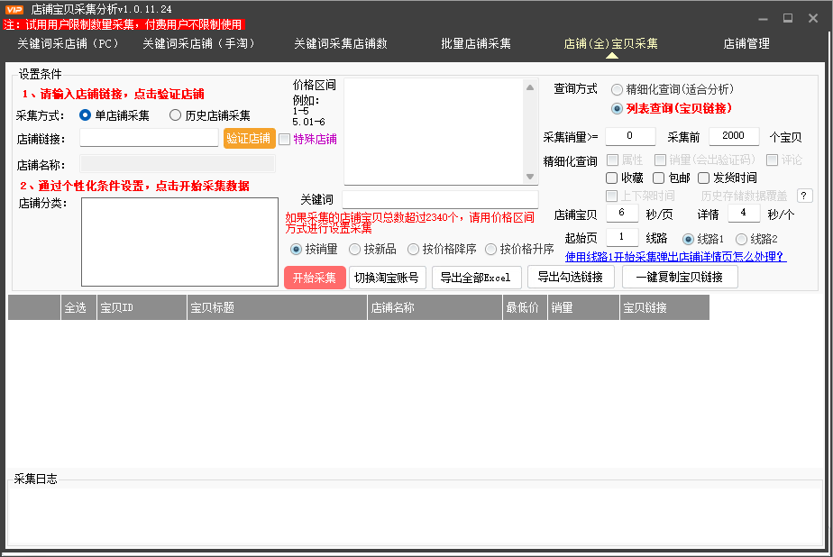833x557 pixels.
Task: Click the 店铺宝贝 秒/页 field
Action: 622,213
